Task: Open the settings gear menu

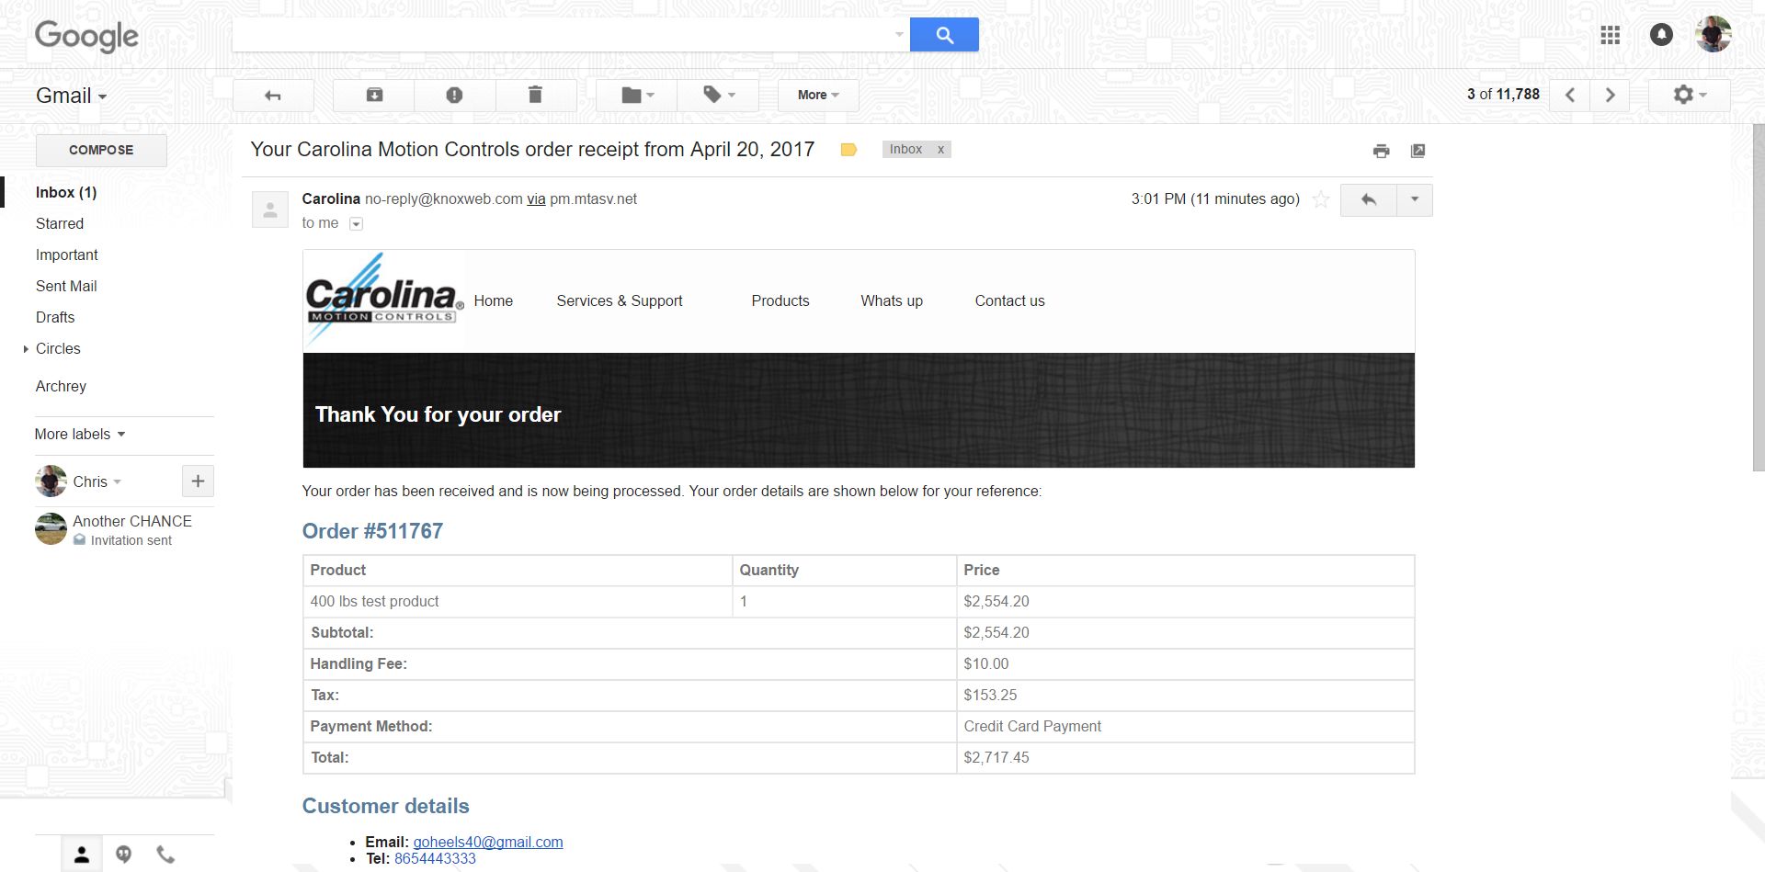Action: coord(1690,95)
